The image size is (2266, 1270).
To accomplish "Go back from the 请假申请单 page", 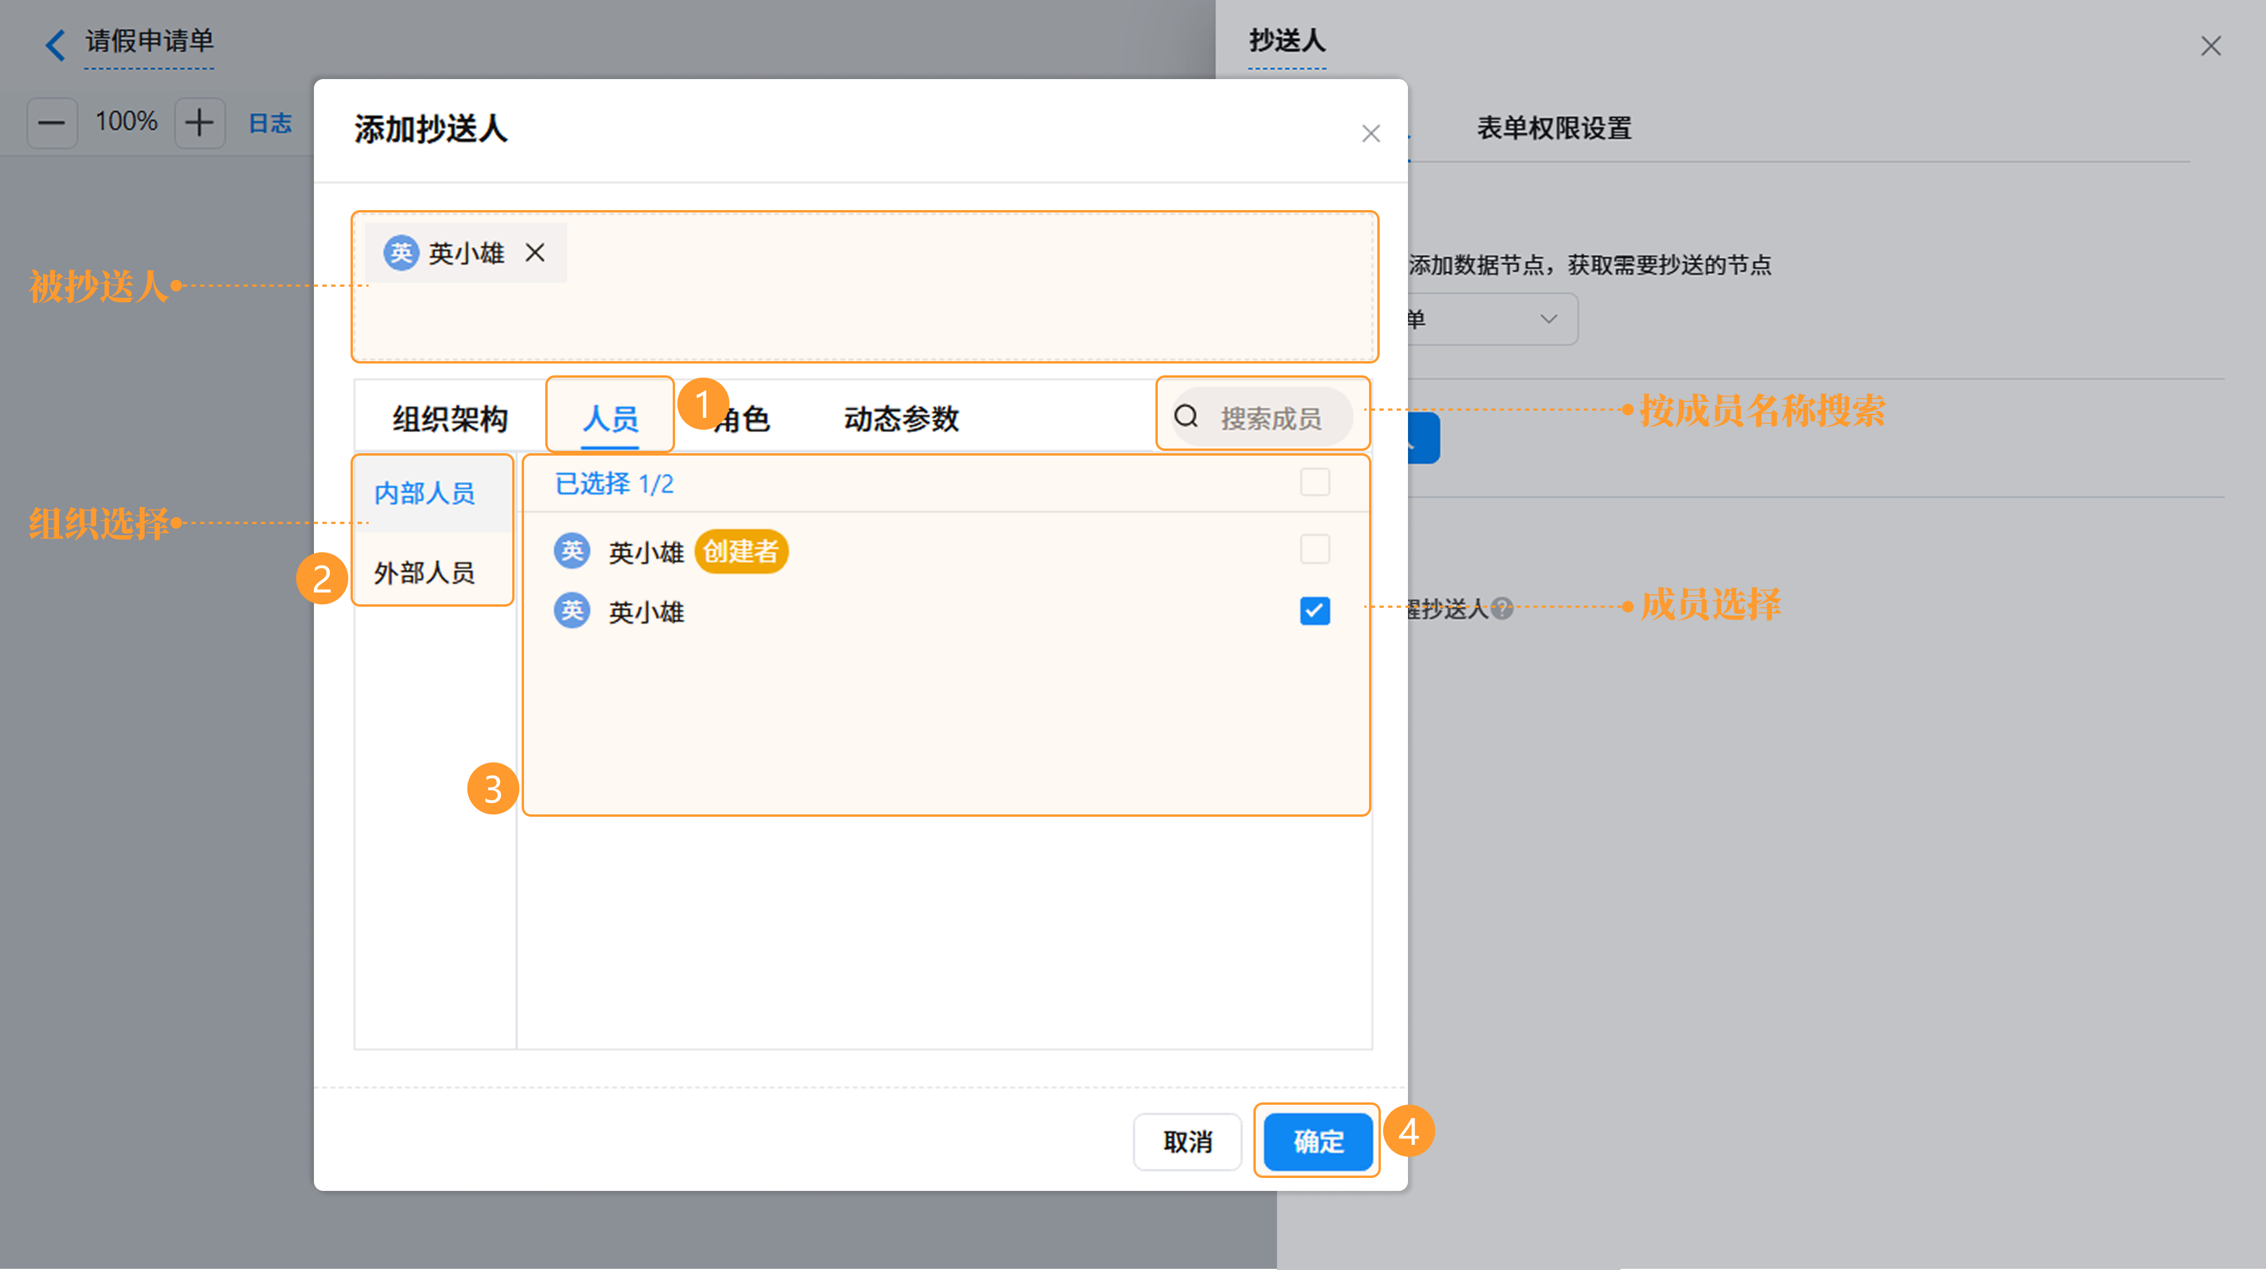I will [55, 44].
